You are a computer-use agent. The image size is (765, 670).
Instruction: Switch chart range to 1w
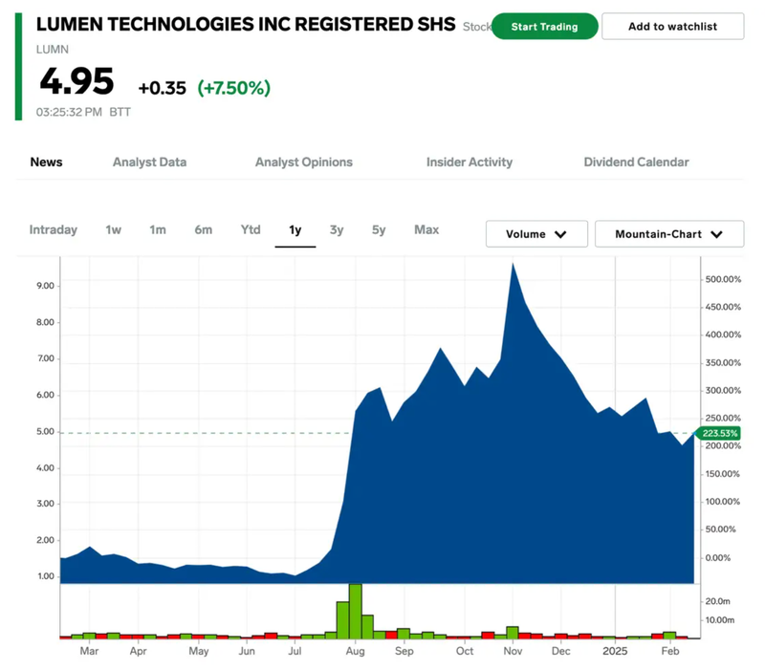click(113, 229)
